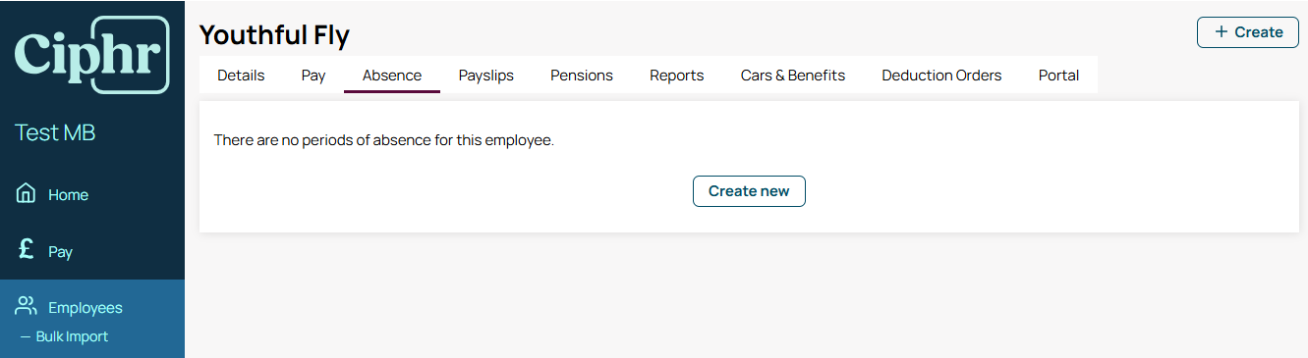Switch to the Pay tab
The width and height of the screenshot is (1308, 358).
tap(313, 76)
